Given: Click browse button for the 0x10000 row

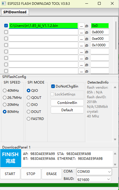Looking at the screenshot, I should tap(82, 45).
